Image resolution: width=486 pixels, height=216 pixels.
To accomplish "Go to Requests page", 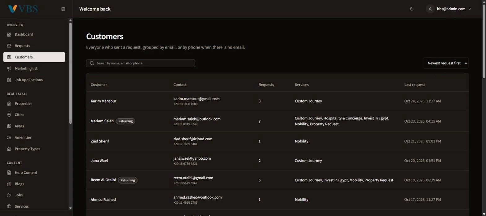I will point(34,46).
